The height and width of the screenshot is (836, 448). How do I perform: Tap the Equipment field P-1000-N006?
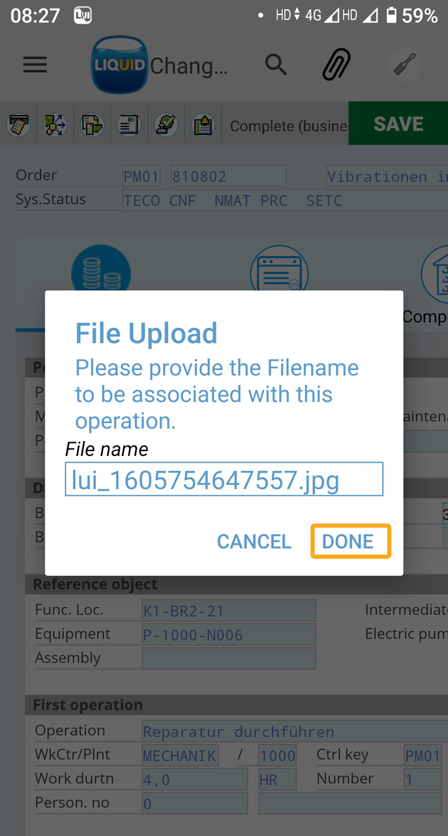coord(228,635)
